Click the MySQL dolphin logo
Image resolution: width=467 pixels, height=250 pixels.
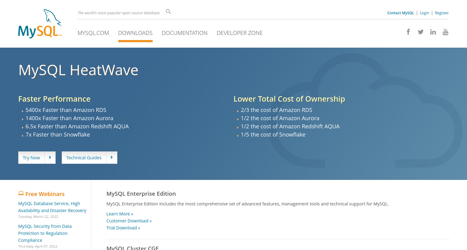(40, 24)
